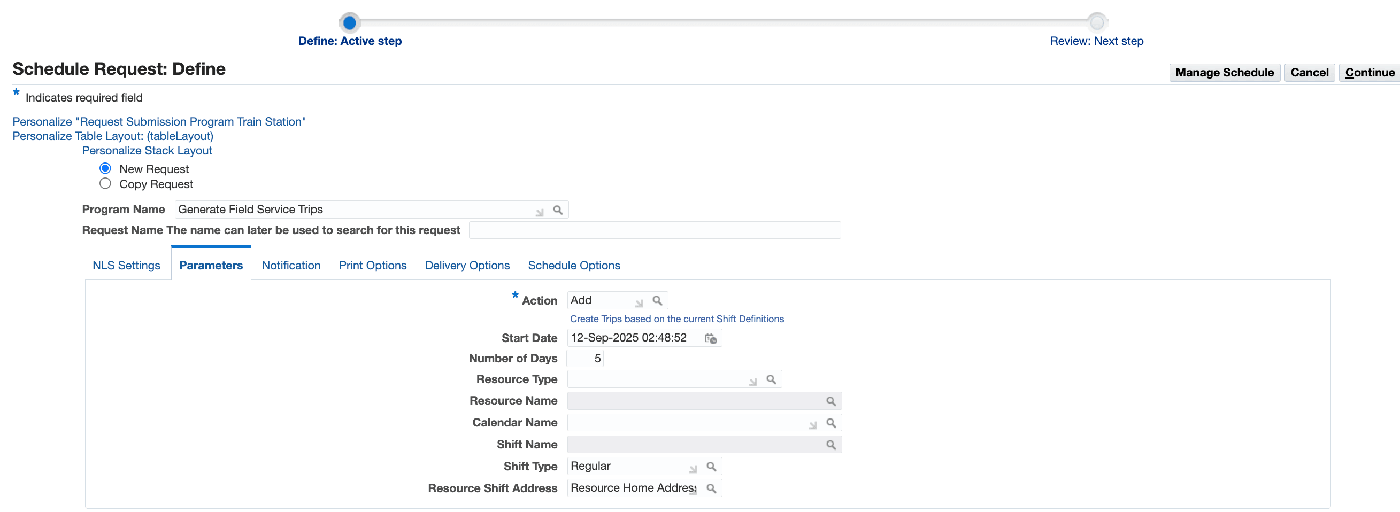The height and width of the screenshot is (512, 1400).
Task: Open the Program Name search icon
Action: 558,210
